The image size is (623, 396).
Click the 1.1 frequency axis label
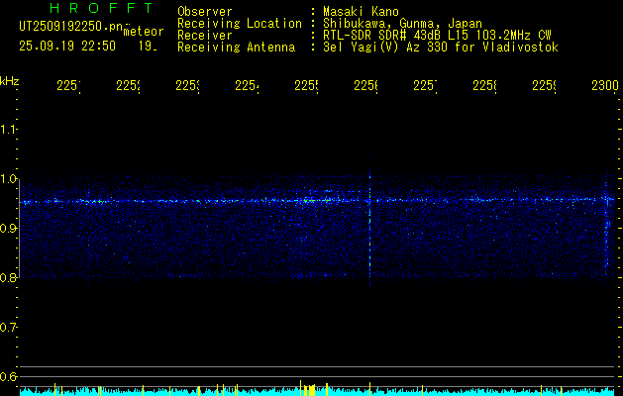pos(8,129)
